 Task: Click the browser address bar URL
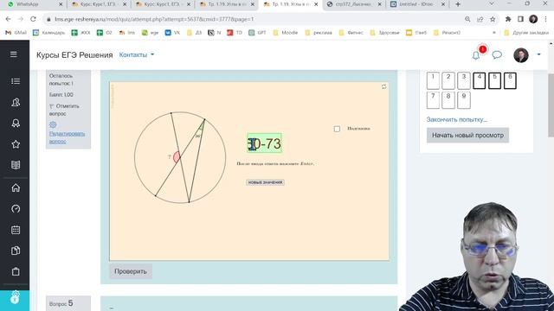(x=154, y=19)
